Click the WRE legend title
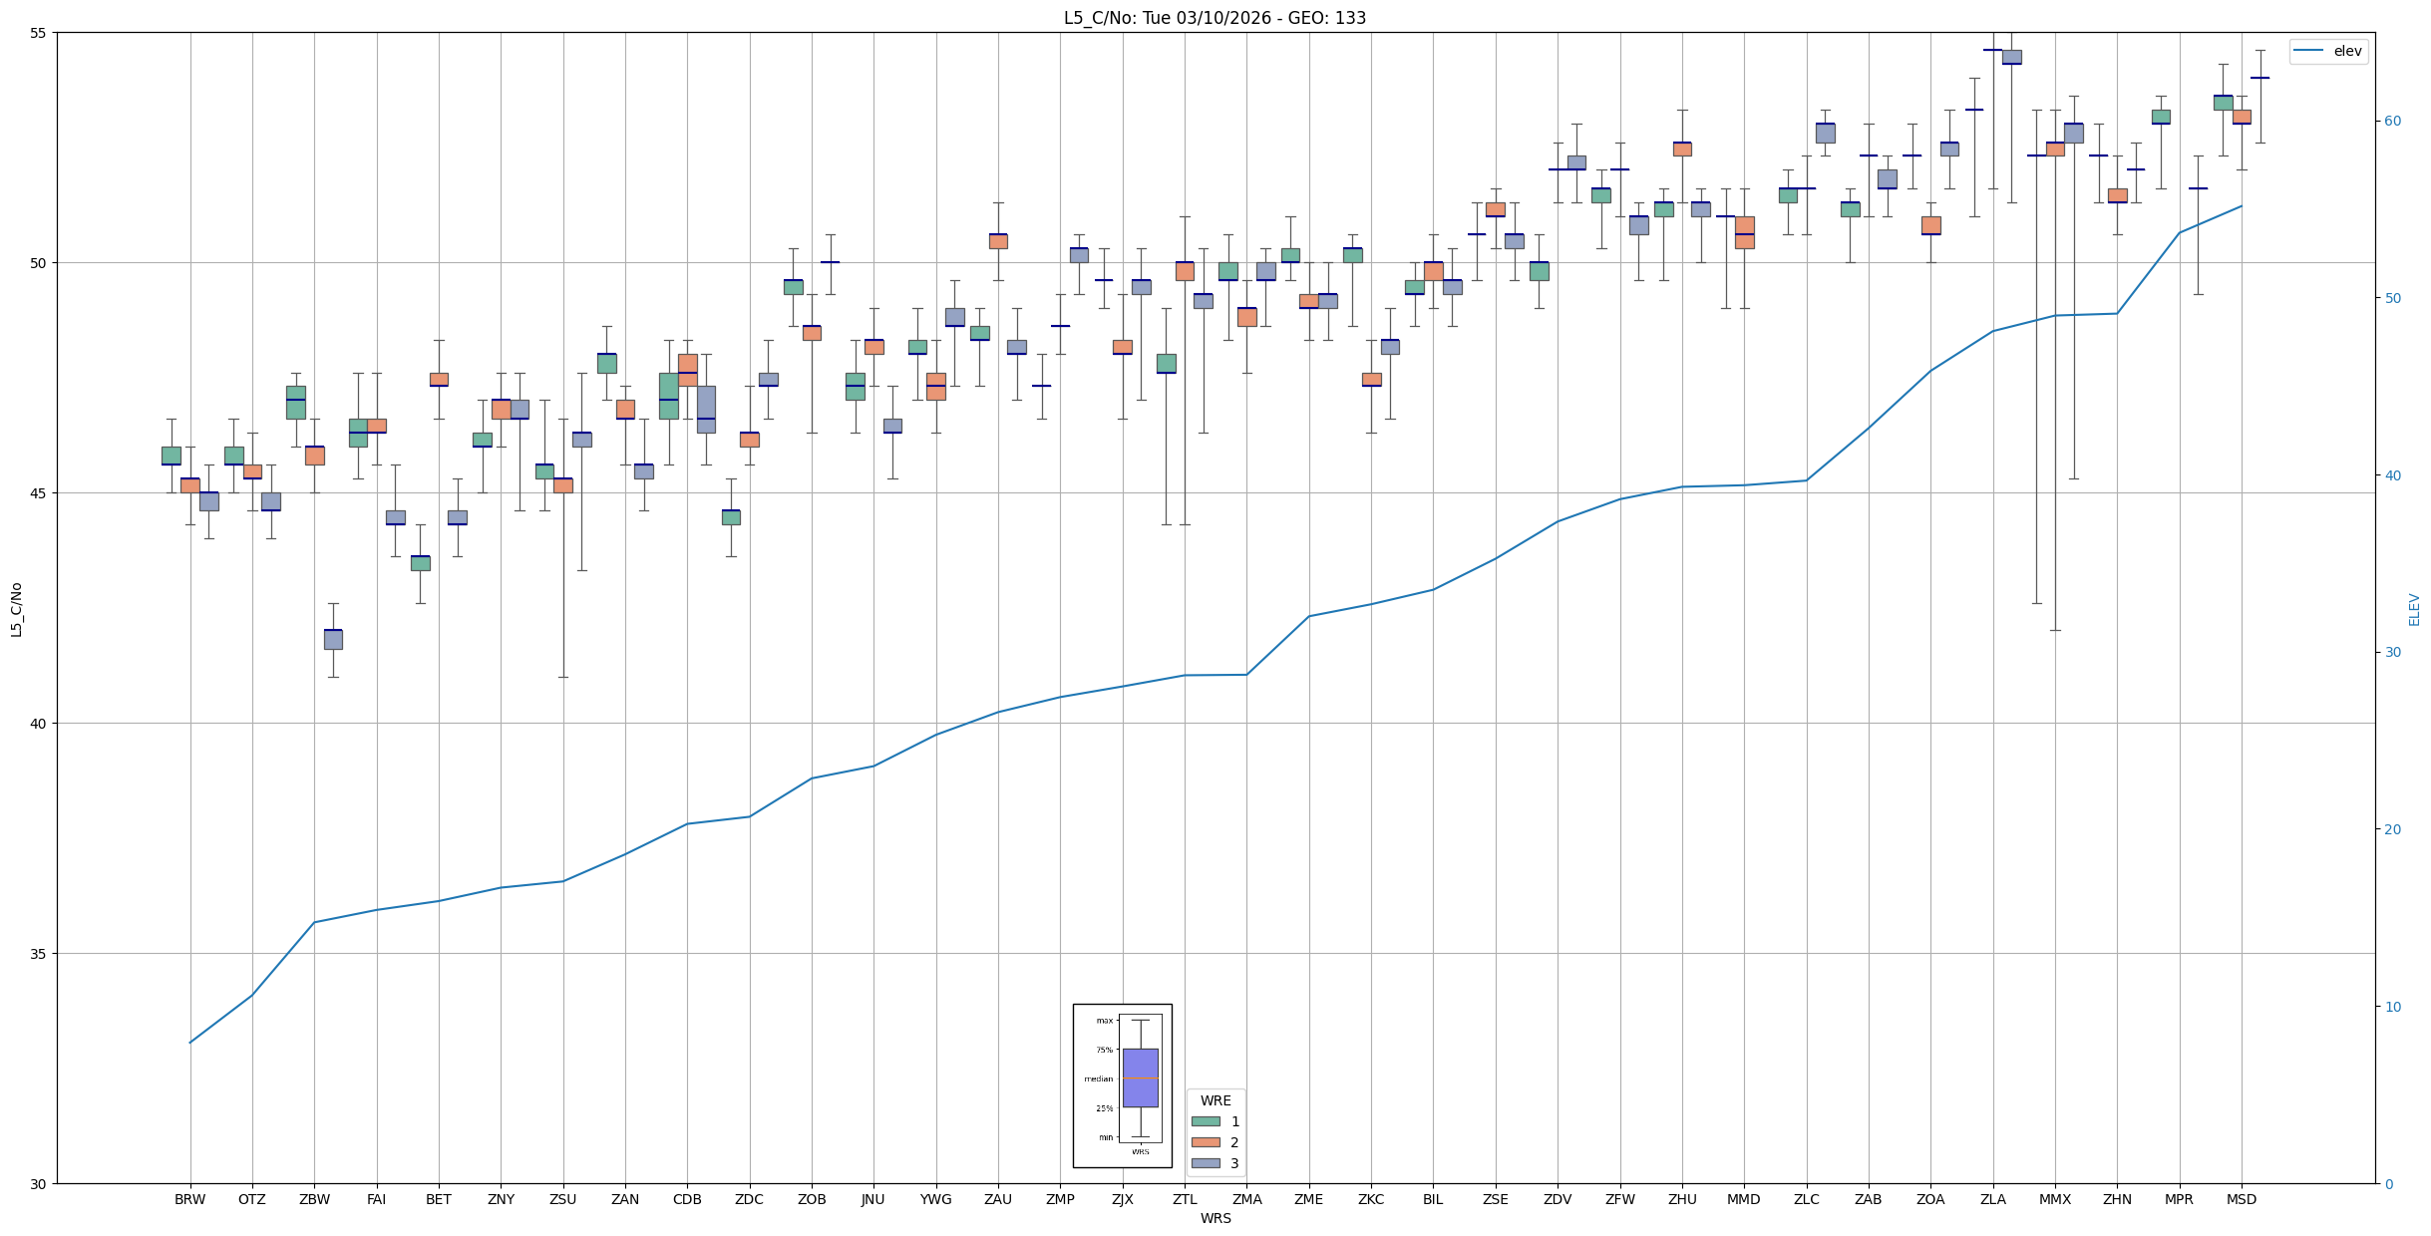This screenshot has height=1236, width=2431. (x=1215, y=1100)
